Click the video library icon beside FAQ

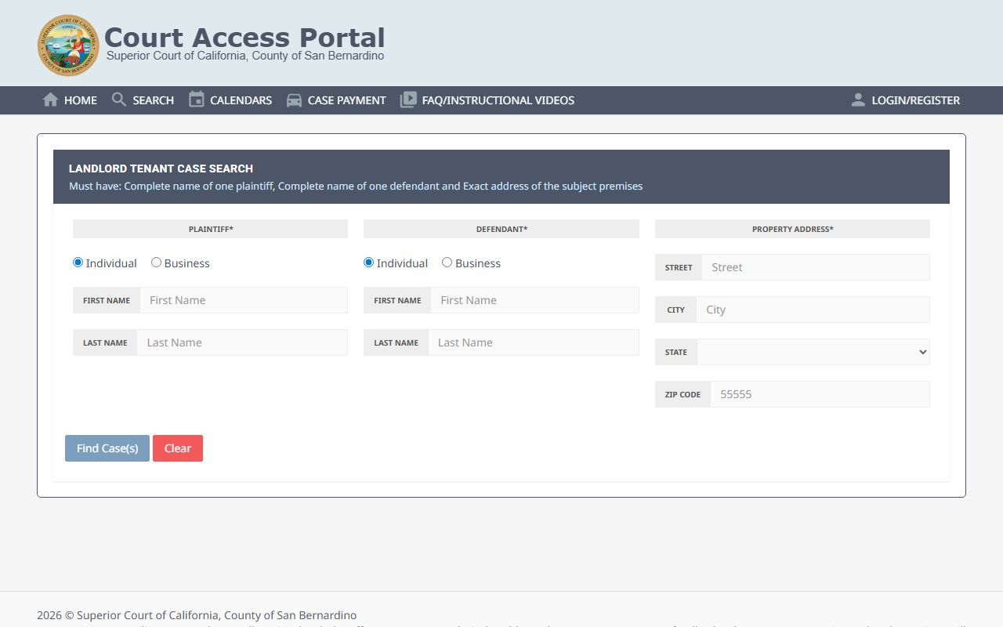tap(408, 100)
